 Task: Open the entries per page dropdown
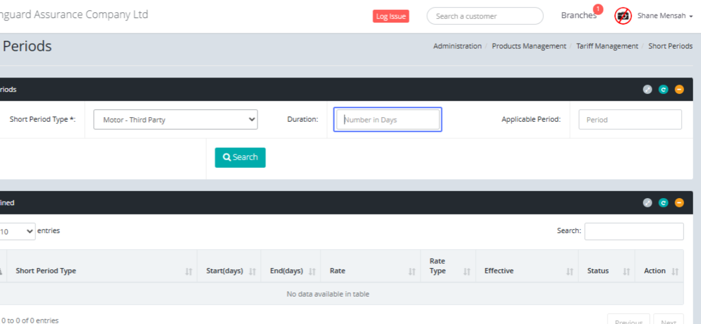[16, 231]
